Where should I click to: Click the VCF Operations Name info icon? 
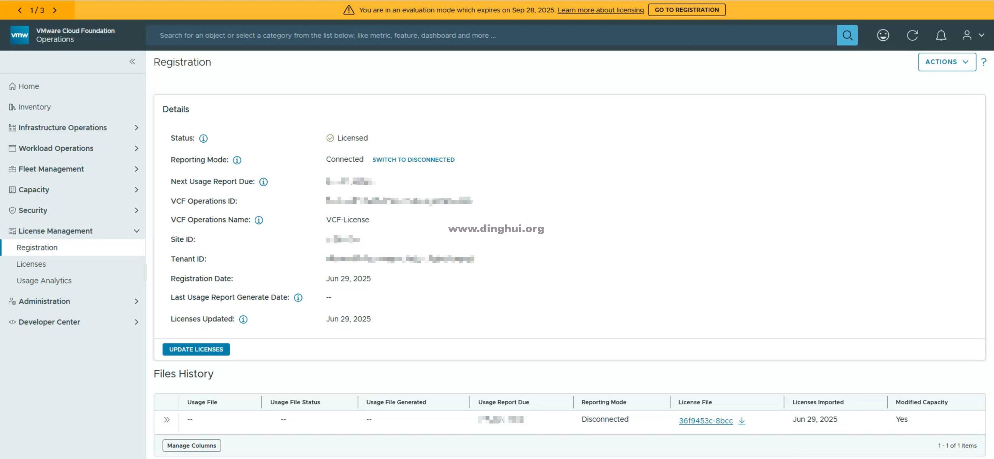pyautogui.click(x=259, y=220)
